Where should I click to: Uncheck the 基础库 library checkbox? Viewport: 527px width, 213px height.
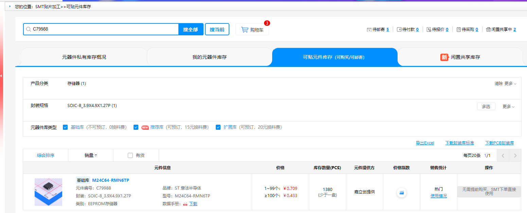[65, 127]
